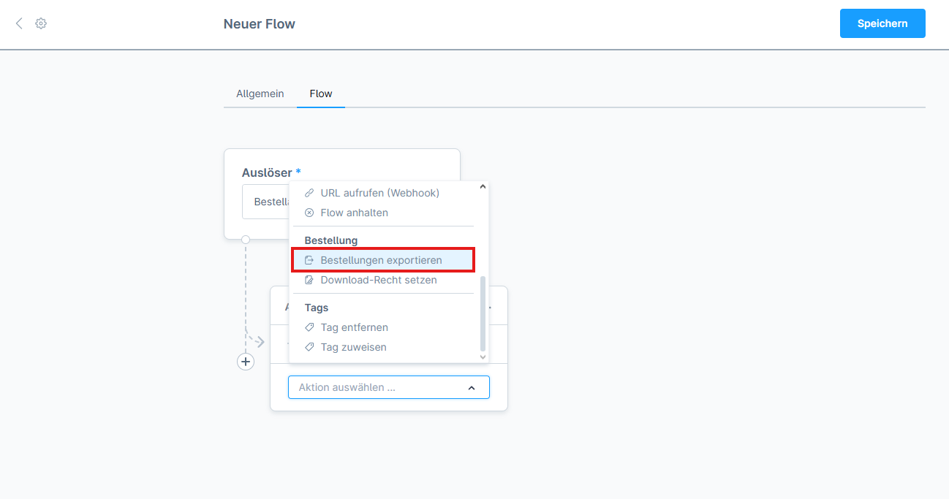Click the Tag entfernen tag icon
949x499 pixels.
309,327
